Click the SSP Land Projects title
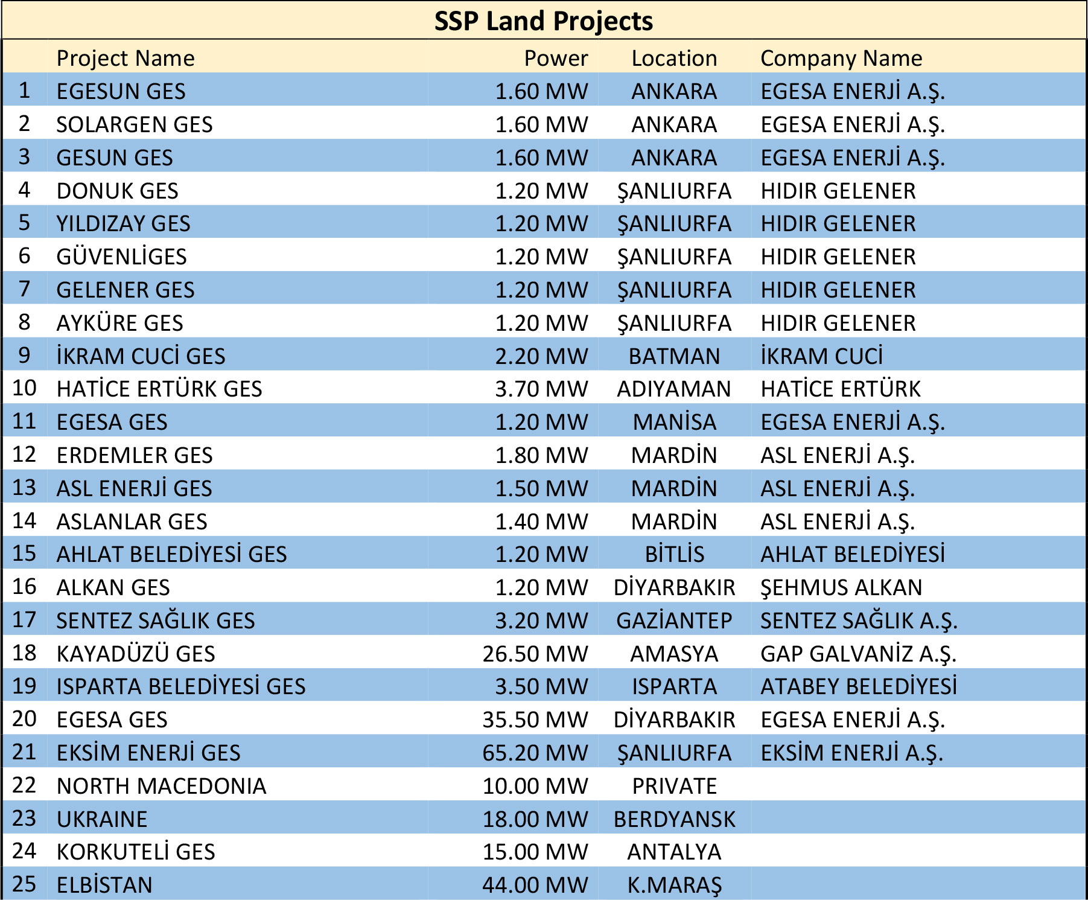This screenshot has width=1088, height=900. click(x=543, y=21)
